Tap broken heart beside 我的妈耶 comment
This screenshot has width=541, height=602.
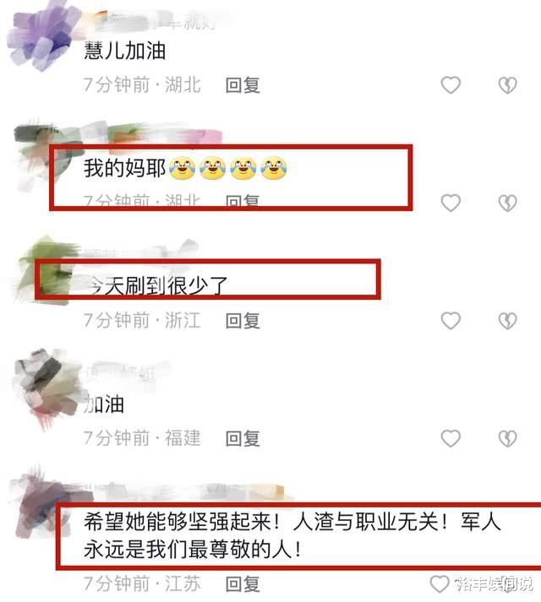tap(507, 203)
